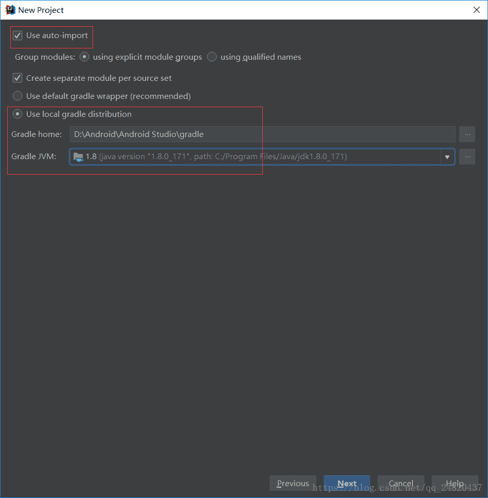Image resolution: width=488 pixels, height=498 pixels.
Task: Click the Gradle JVM 1.8 combo box
Action: tap(262, 157)
